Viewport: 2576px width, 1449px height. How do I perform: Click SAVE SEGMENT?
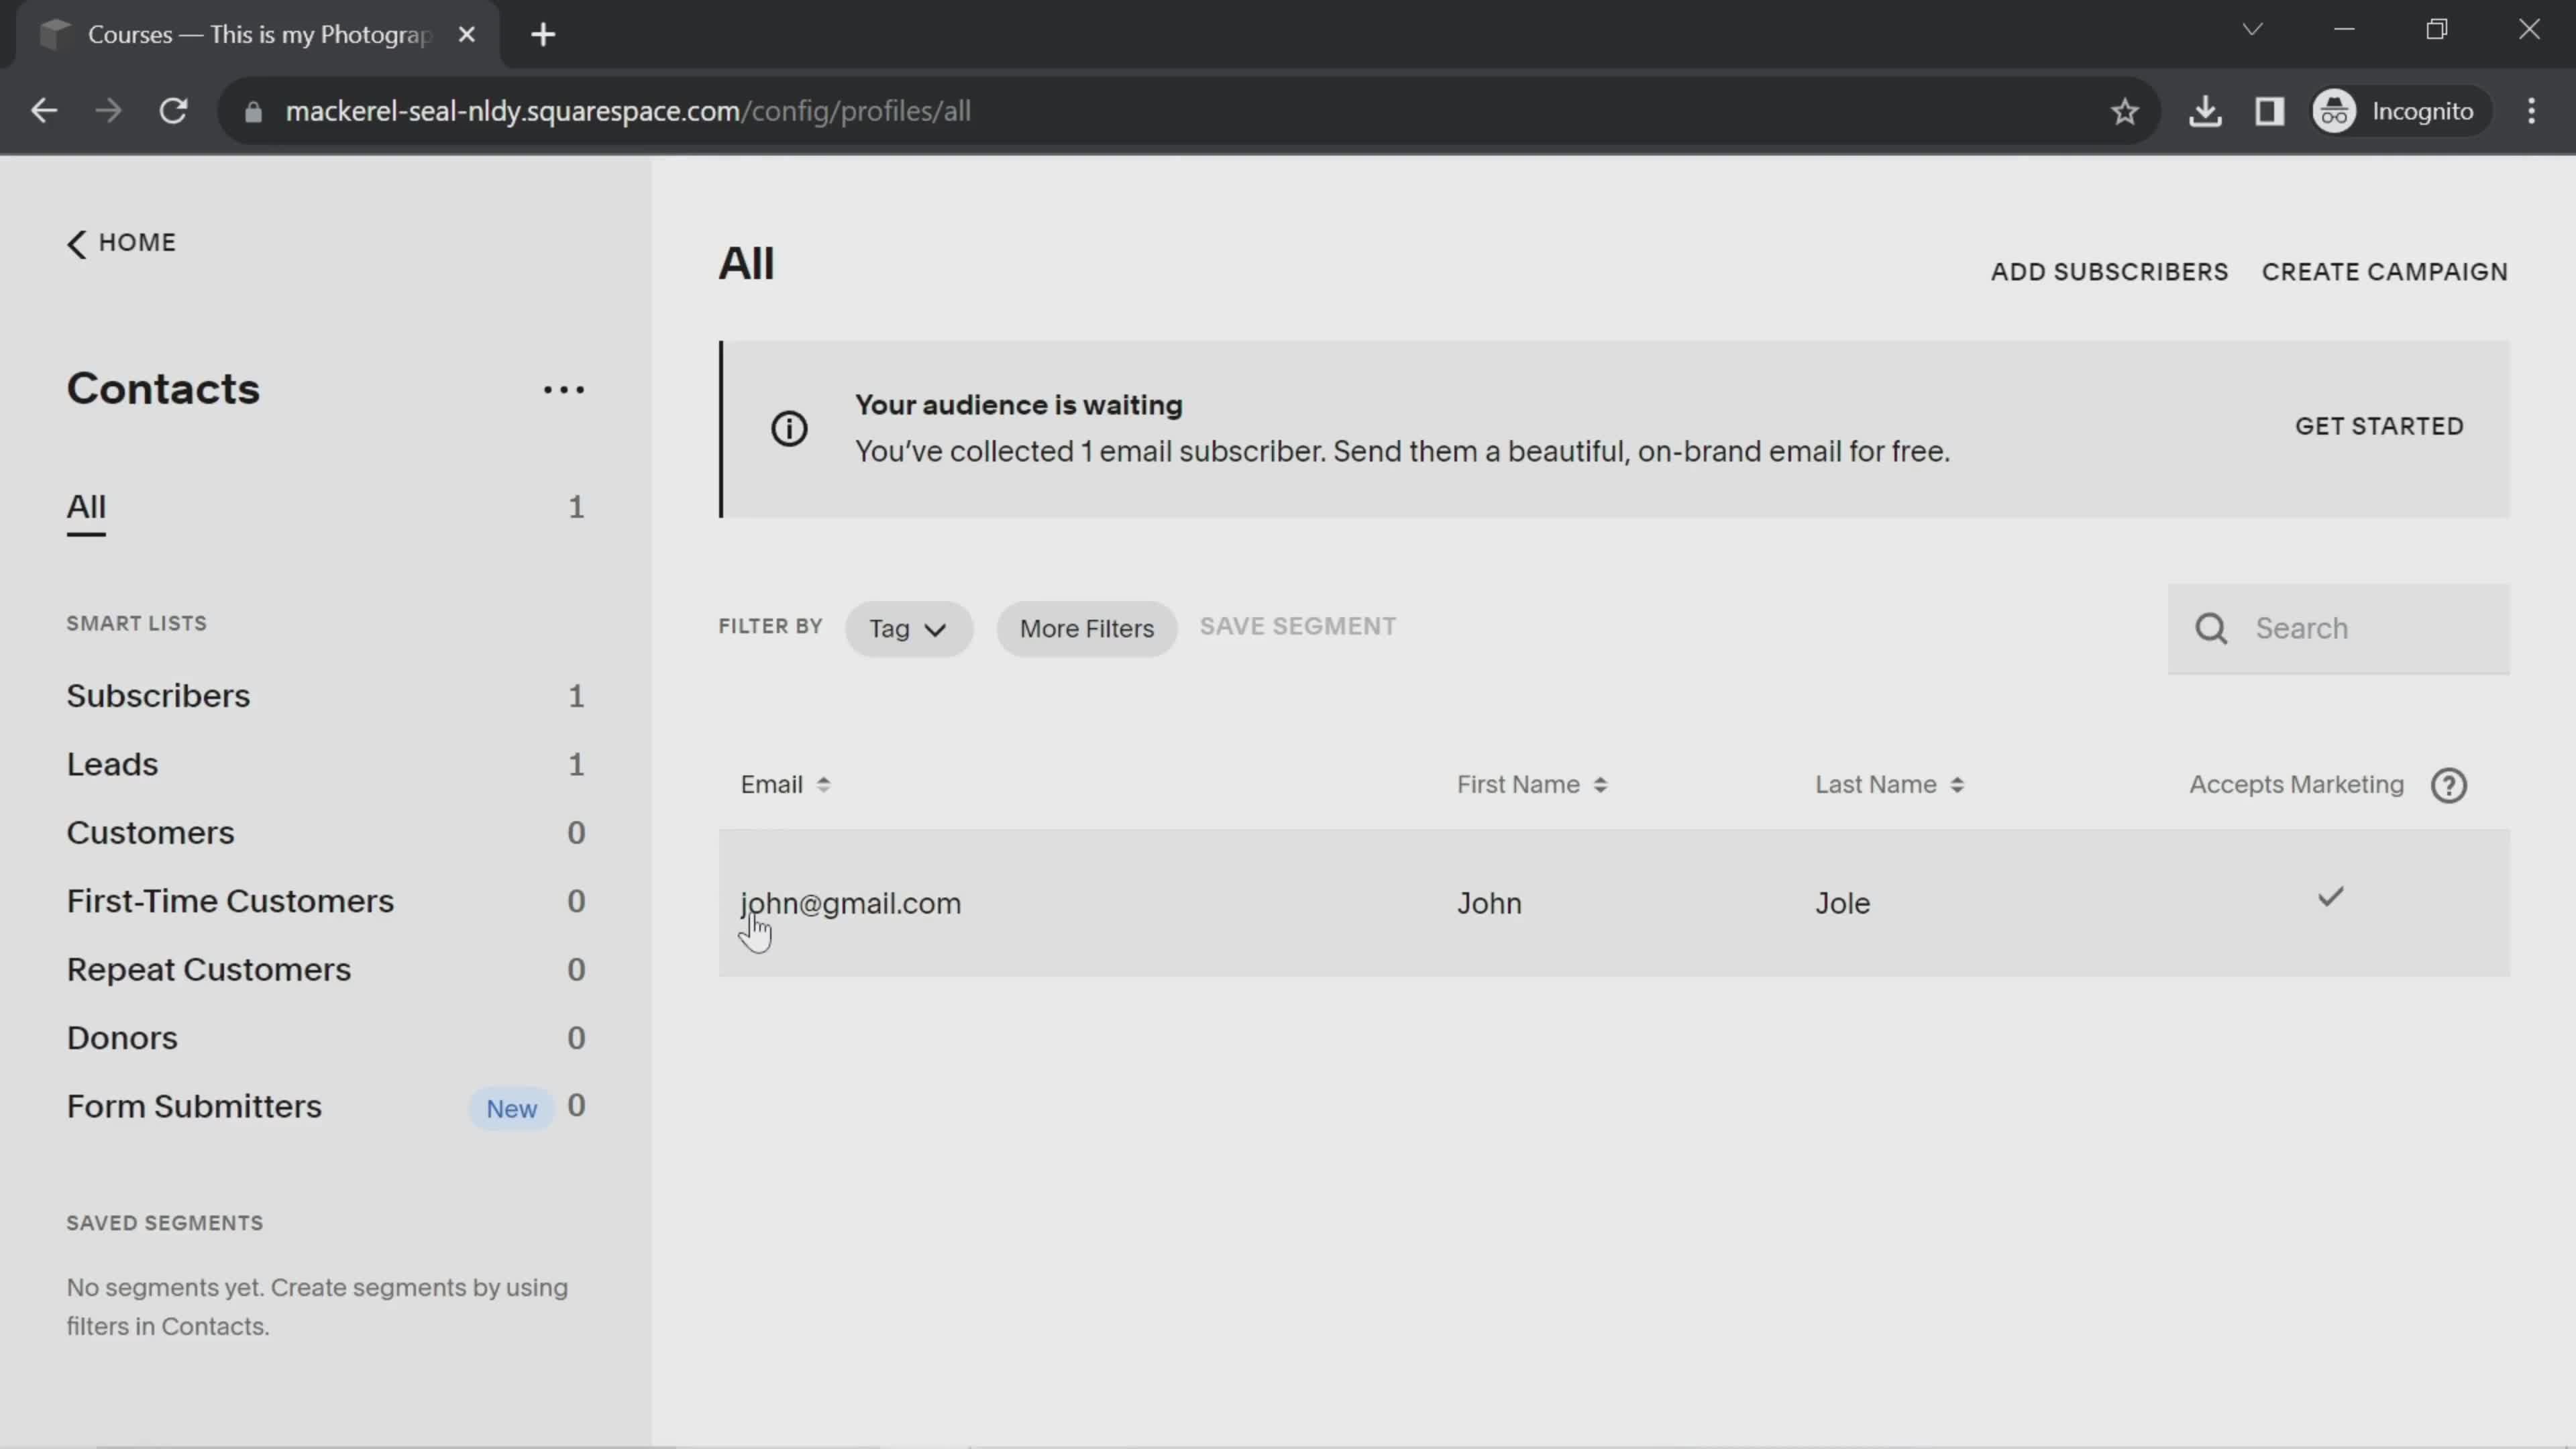[x=1297, y=626]
